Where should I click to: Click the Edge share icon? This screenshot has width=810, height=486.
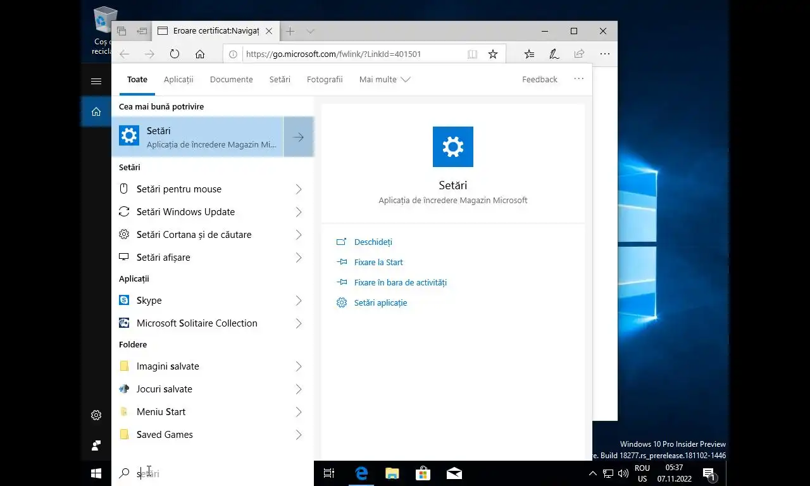pos(579,54)
